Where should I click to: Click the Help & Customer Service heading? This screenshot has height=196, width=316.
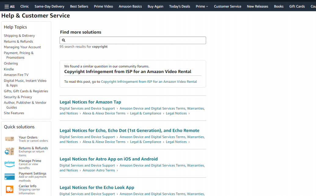coord(36,16)
